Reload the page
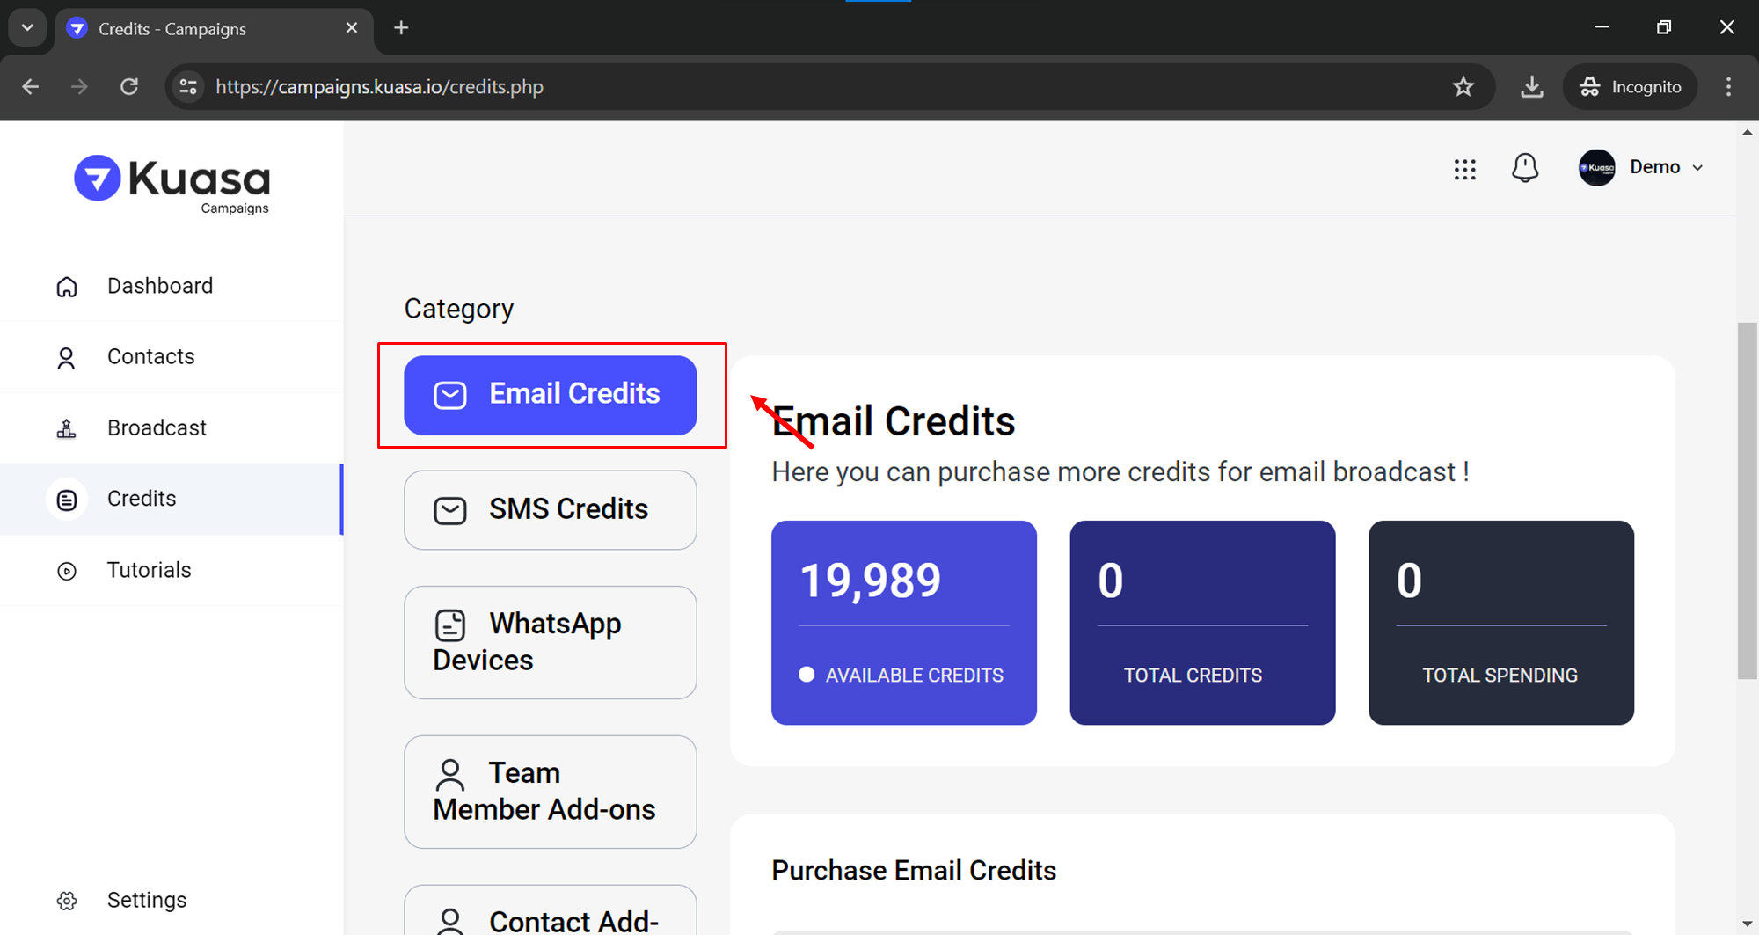Viewport: 1759px width, 935px height. coord(129,86)
